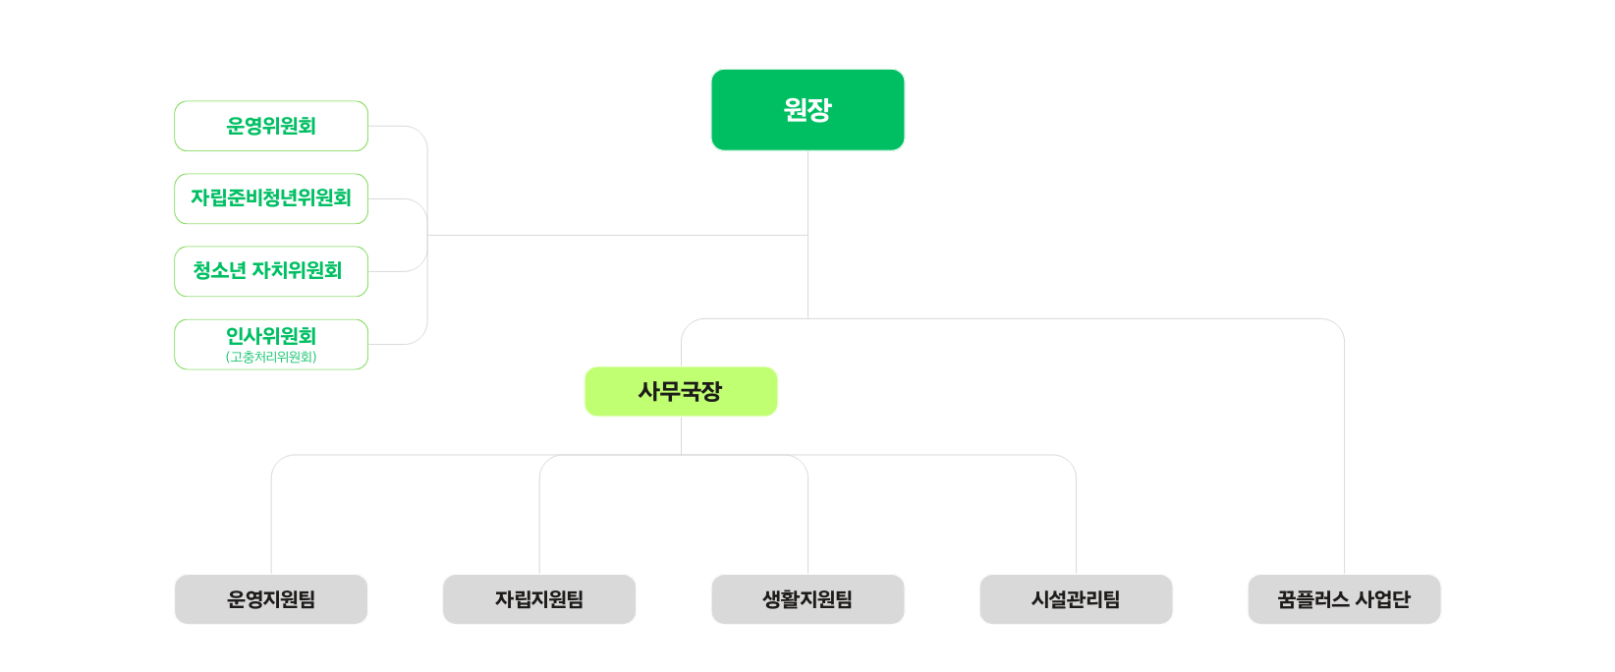This screenshot has height=672, width=1615.
Task: Select the 인사위원회 committee title
Action: click(271, 336)
